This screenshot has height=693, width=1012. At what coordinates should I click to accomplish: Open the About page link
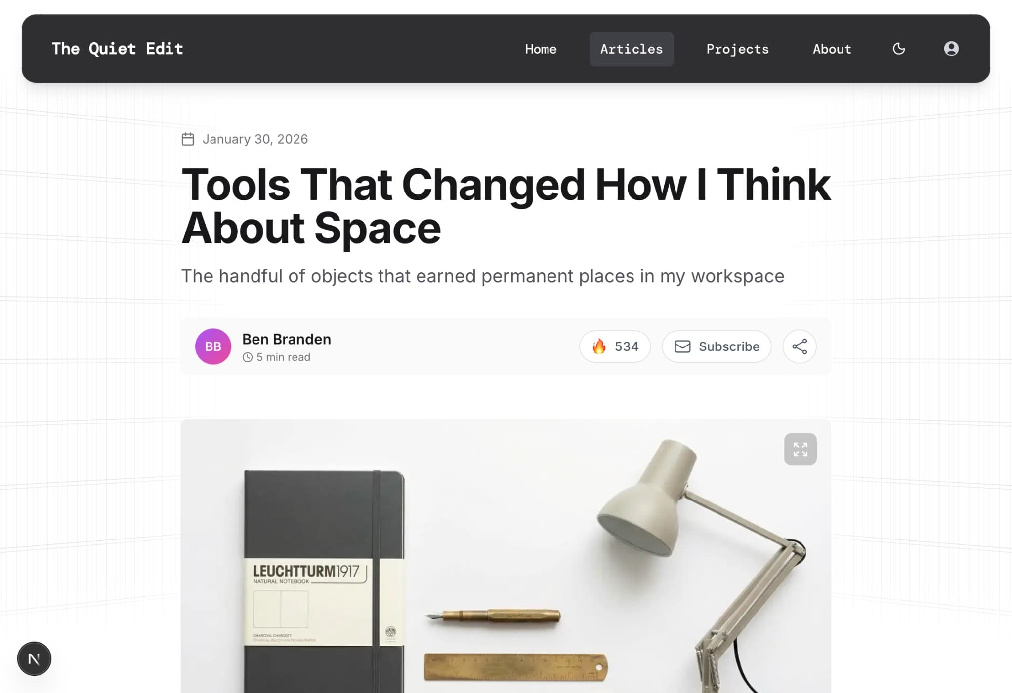(x=832, y=49)
